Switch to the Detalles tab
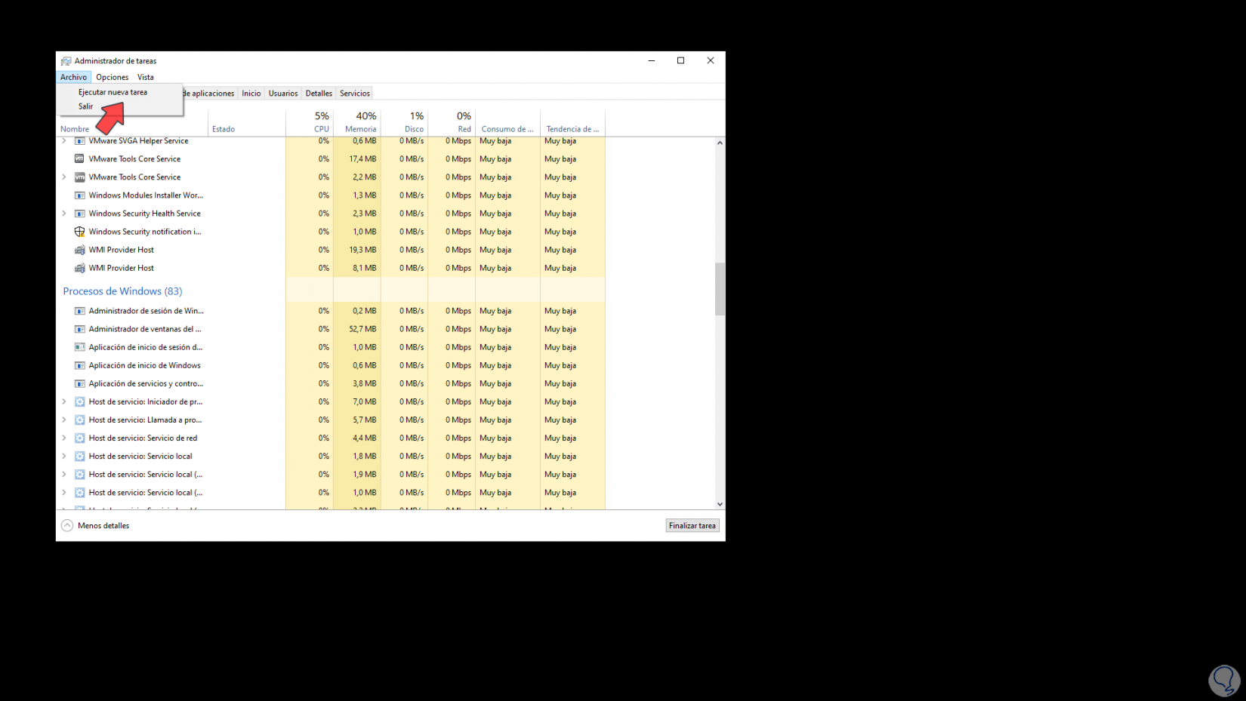 [x=319, y=94]
